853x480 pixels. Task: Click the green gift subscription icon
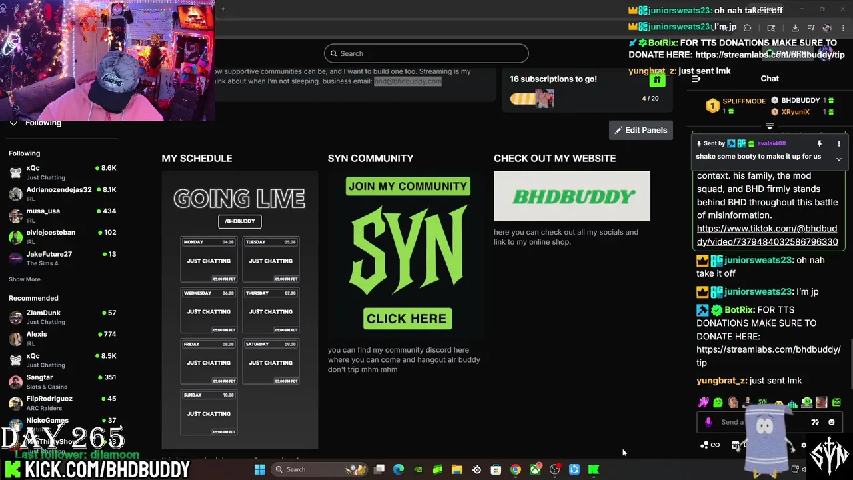click(656, 80)
